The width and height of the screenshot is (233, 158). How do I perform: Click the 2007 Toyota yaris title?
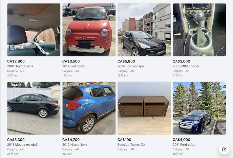click(x=20, y=66)
